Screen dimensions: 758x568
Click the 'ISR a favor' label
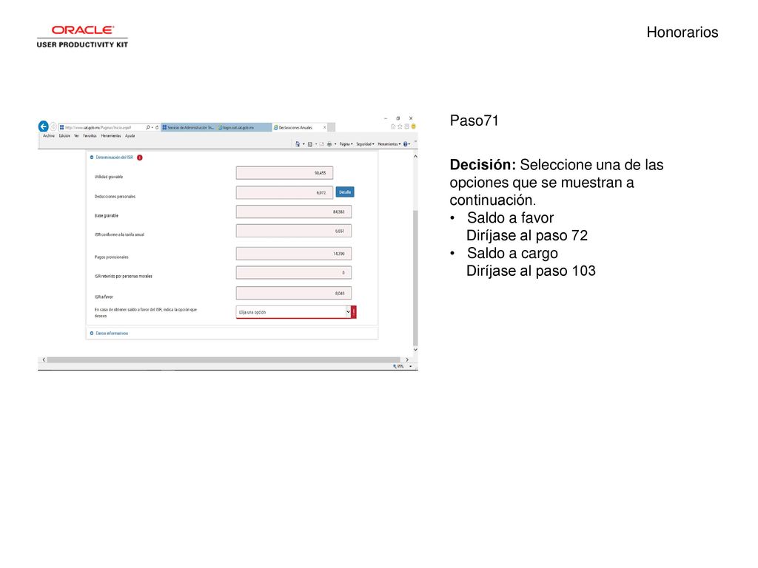click(x=104, y=297)
